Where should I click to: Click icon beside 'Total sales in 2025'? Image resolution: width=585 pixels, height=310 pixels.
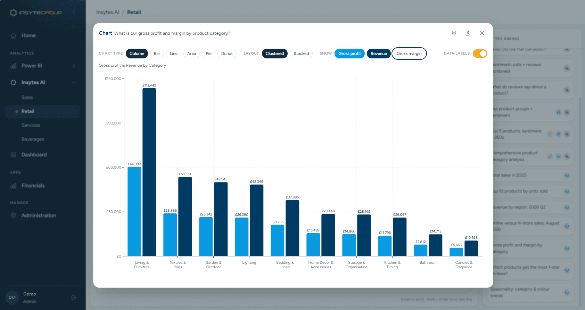tap(567, 176)
